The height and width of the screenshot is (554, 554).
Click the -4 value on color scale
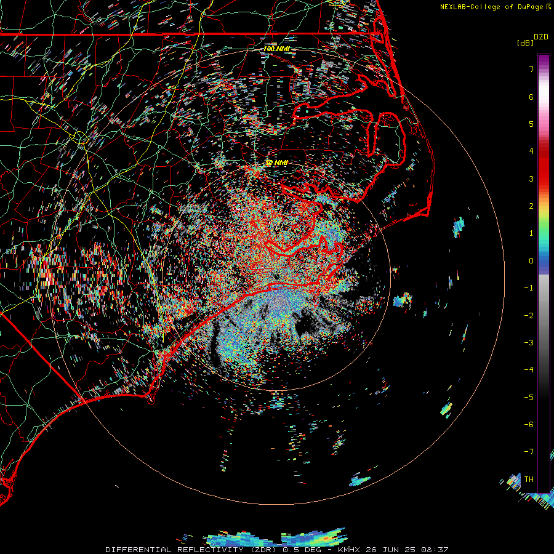click(x=529, y=370)
